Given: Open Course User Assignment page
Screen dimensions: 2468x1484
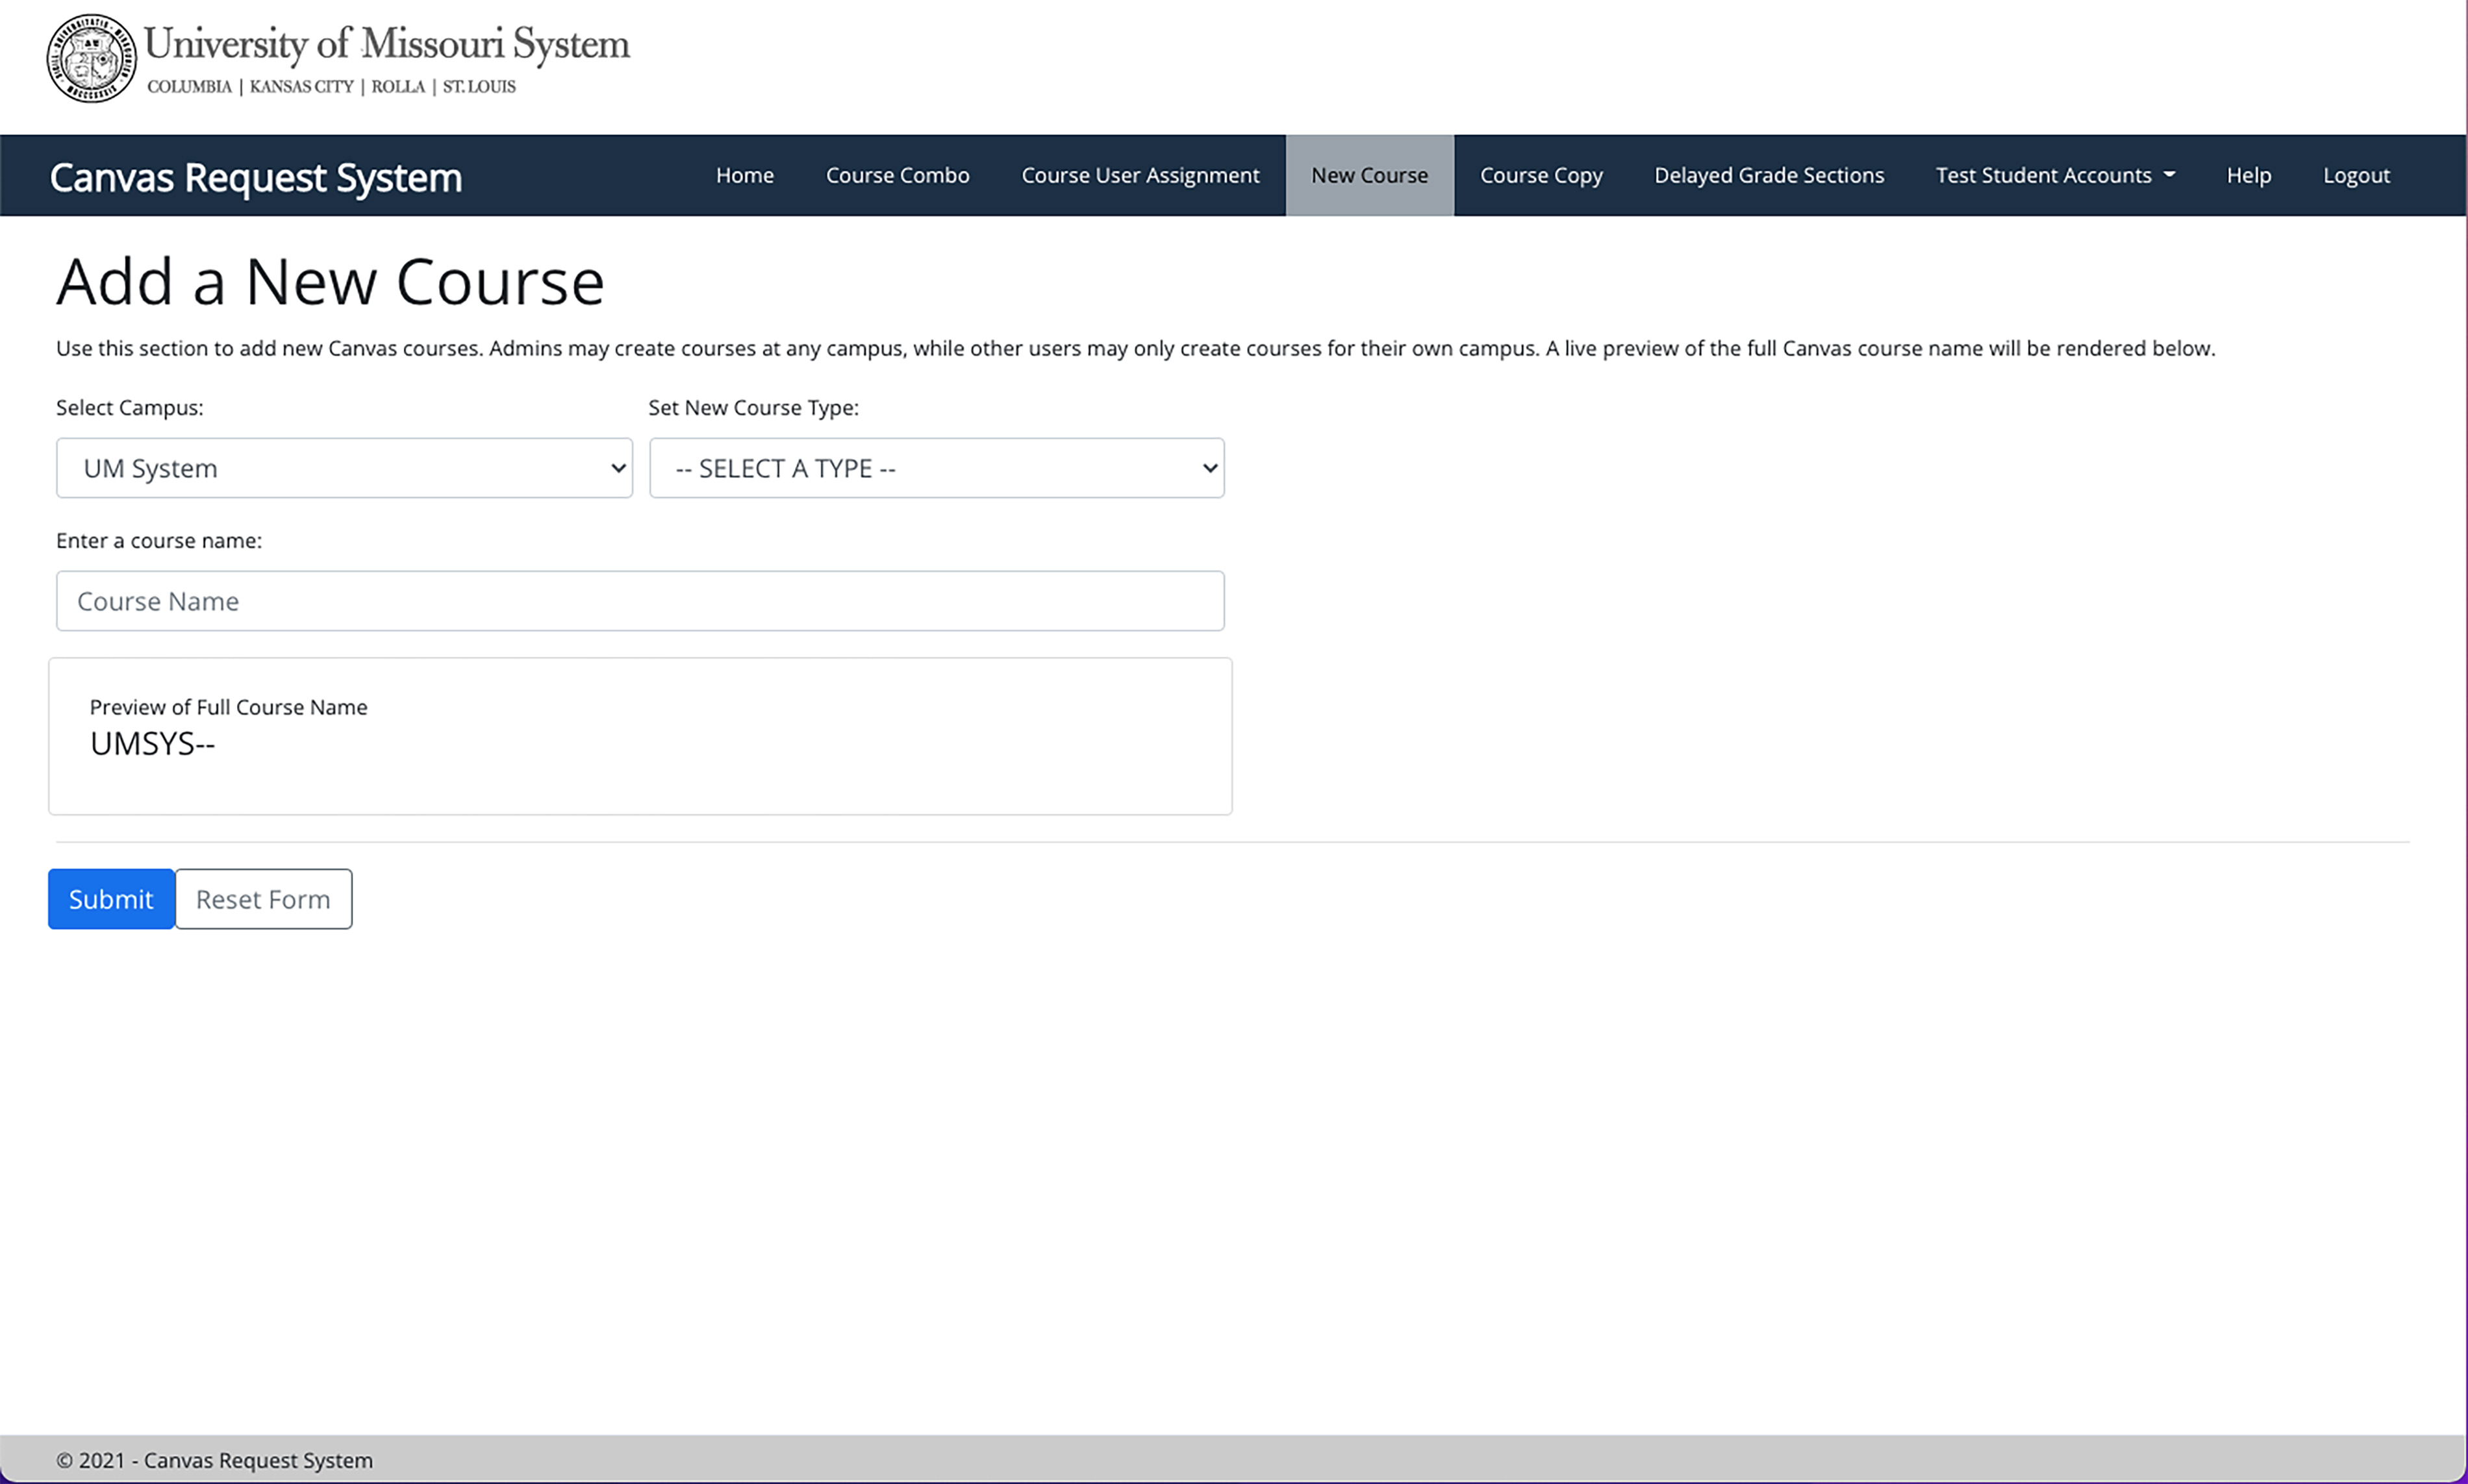Looking at the screenshot, I should tap(1139, 175).
